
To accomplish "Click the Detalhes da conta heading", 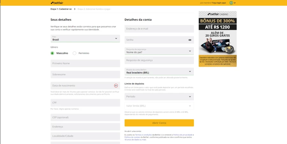I will tap(138, 19).
